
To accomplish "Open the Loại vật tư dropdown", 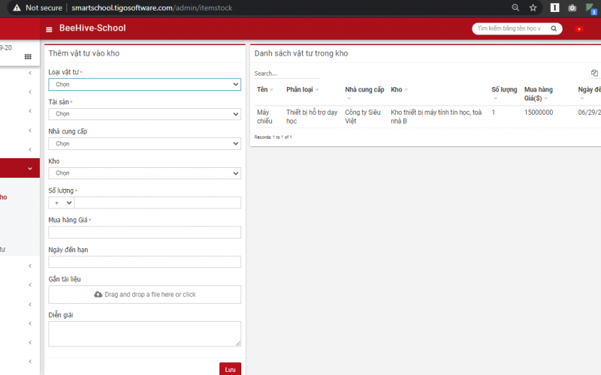I will [144, 85].
